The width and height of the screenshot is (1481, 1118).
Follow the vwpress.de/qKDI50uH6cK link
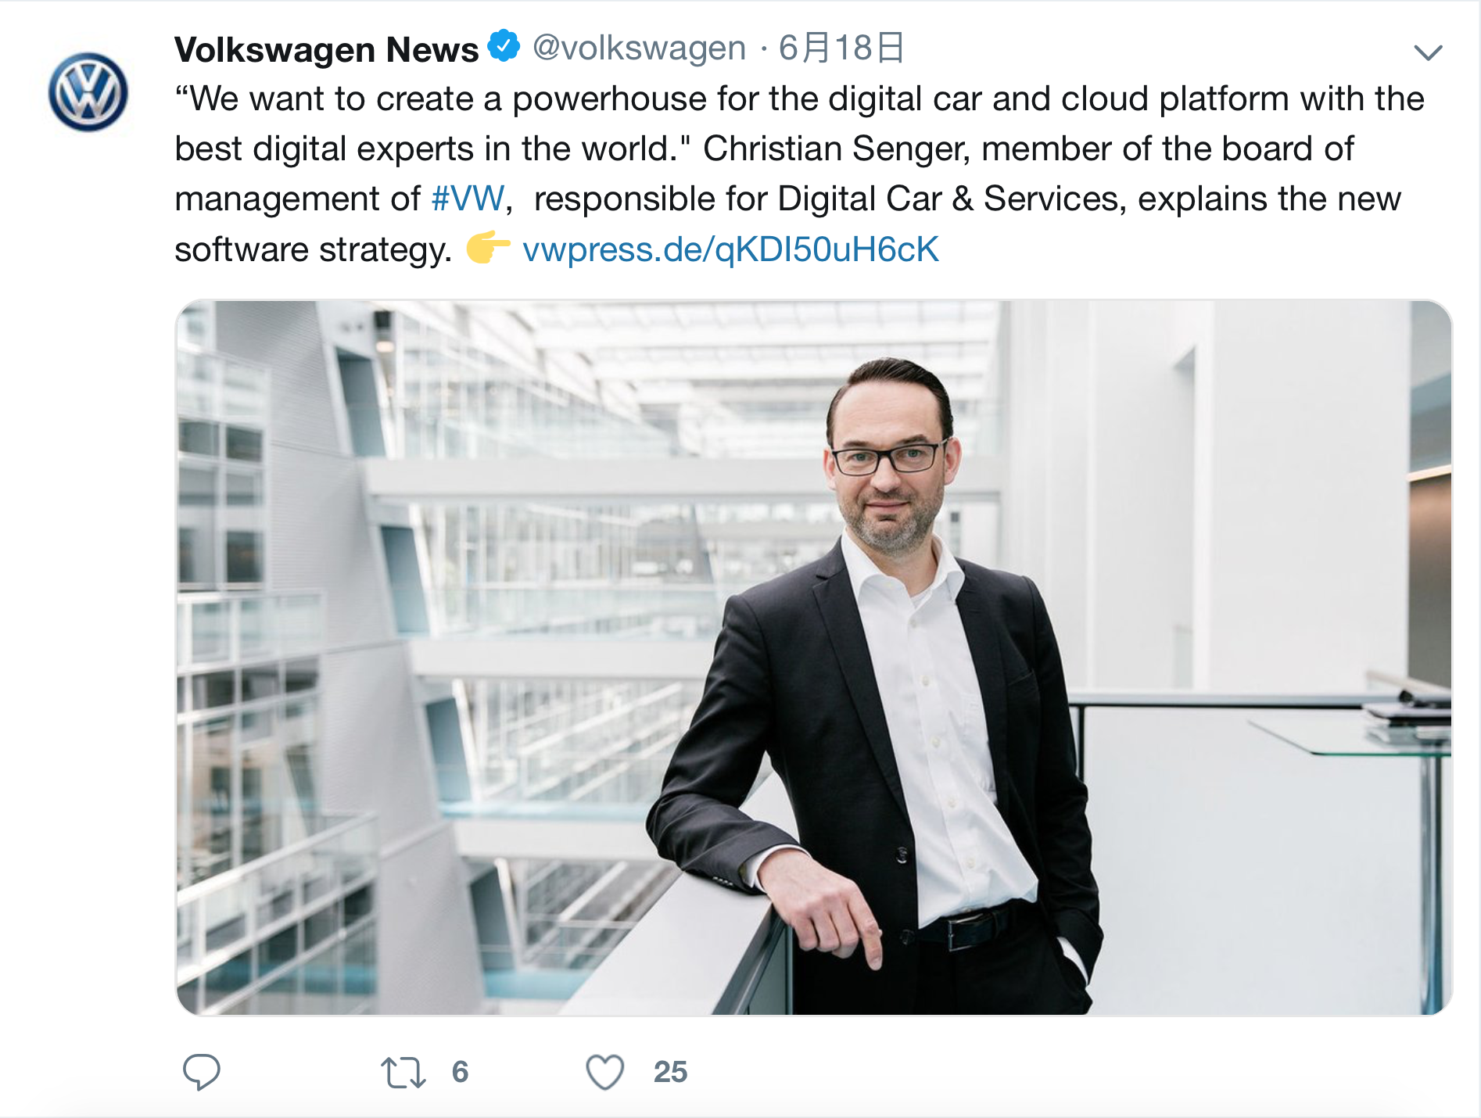click(730, 249)
